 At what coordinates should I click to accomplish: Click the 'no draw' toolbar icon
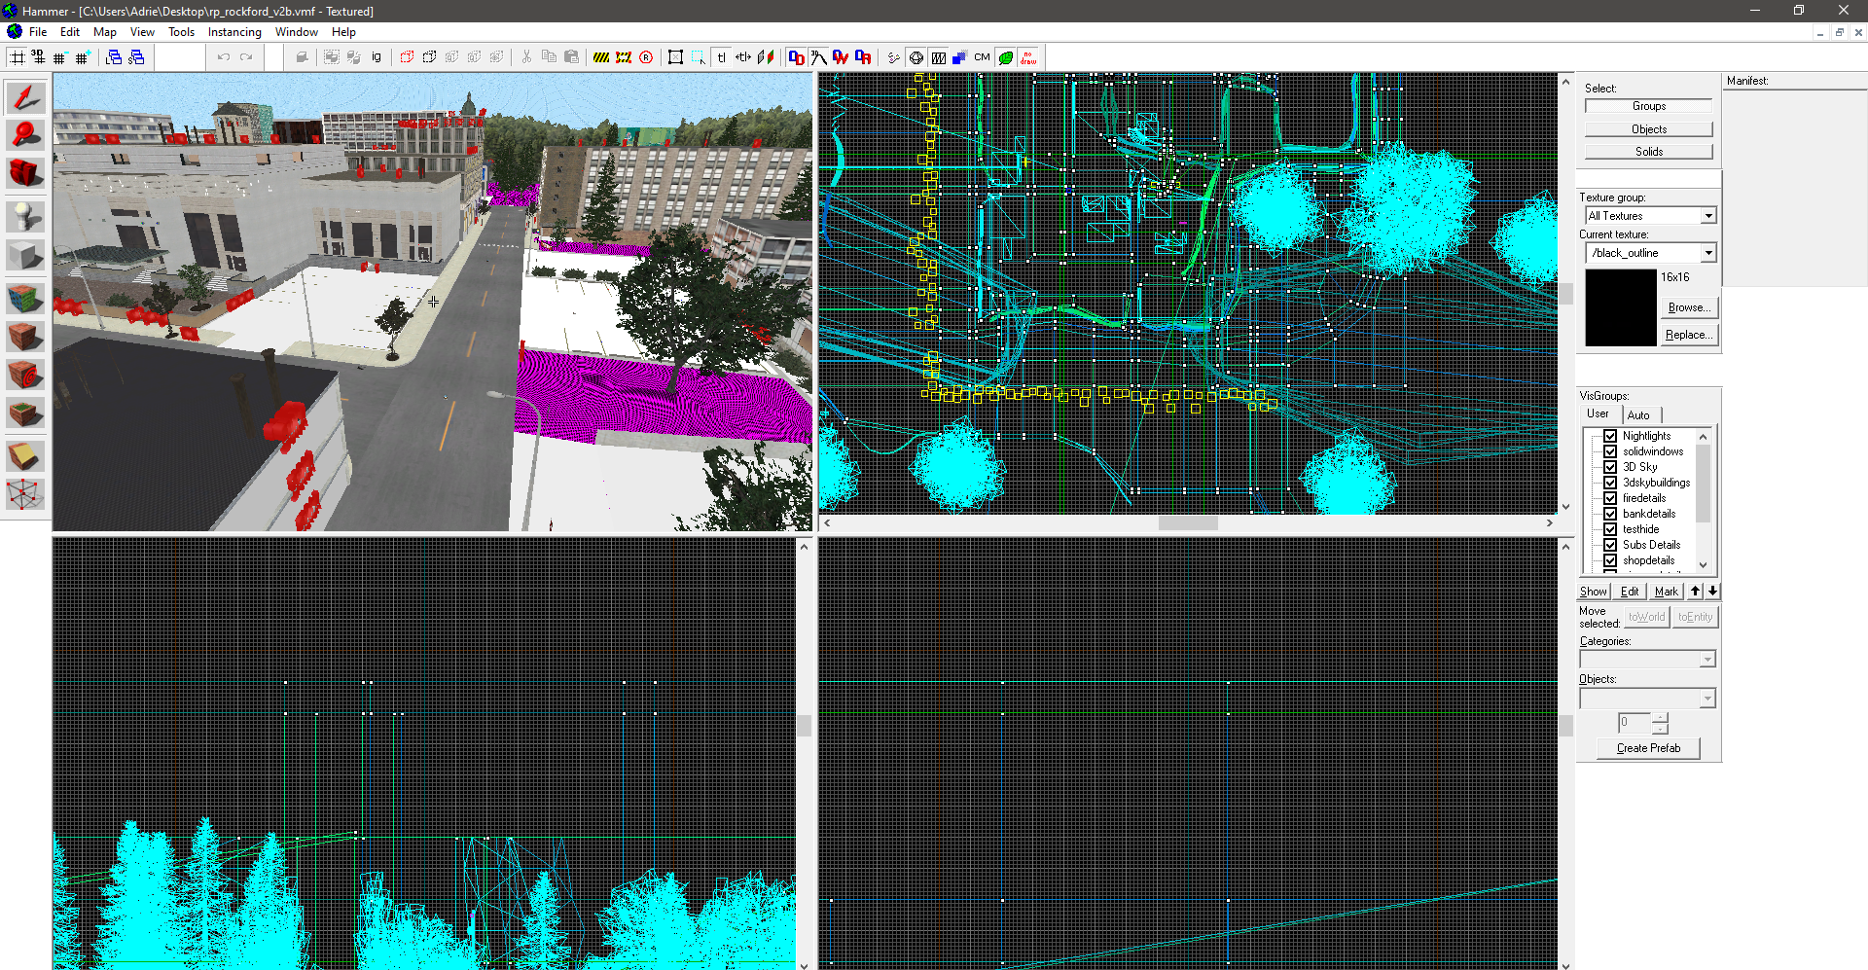(x=1028, y=57)
